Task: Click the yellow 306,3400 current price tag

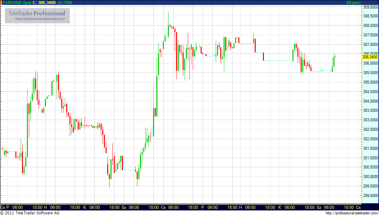Action: pyautogui.click(x=369, y=57)
